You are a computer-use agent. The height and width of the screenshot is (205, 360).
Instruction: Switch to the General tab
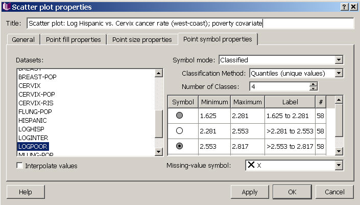point(23,39)
